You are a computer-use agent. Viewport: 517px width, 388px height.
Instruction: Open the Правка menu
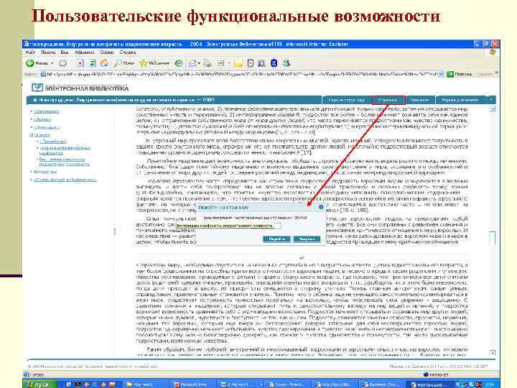(48, 52)
